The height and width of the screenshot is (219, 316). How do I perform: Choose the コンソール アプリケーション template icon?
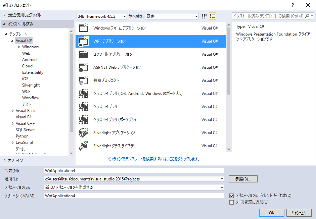(84, 54)
